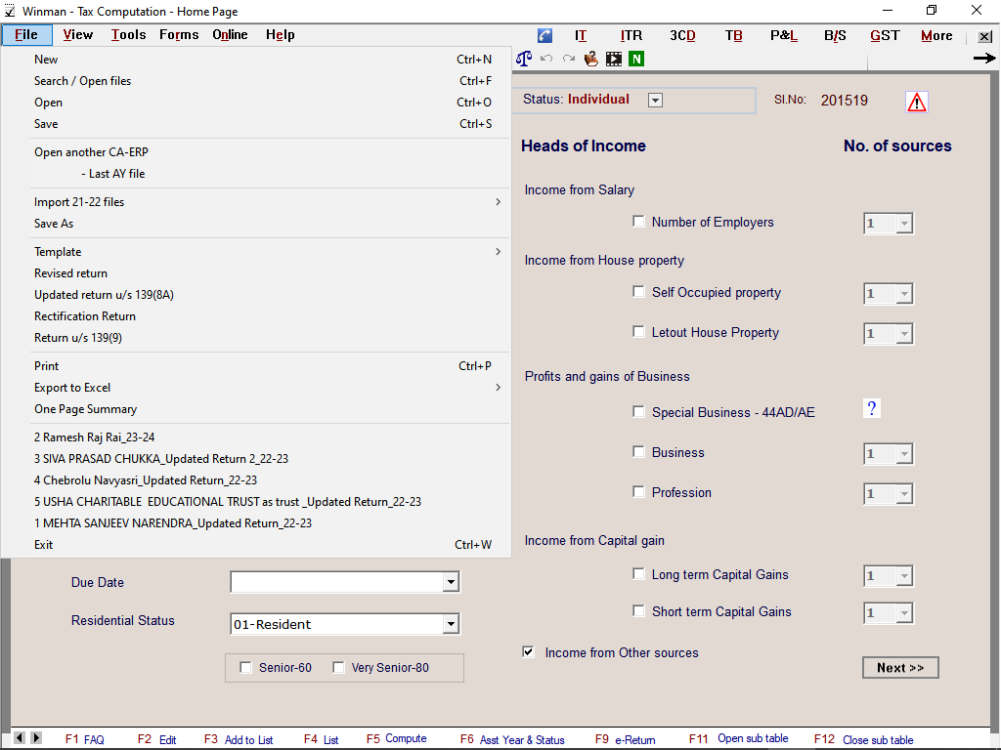Choose One Page Summary menu item

pos(85,409)
